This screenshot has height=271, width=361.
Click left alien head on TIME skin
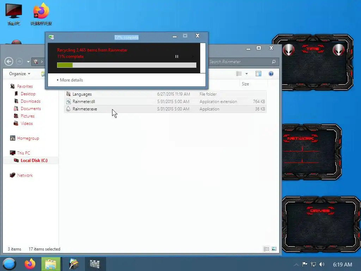[x=288, y=49]
